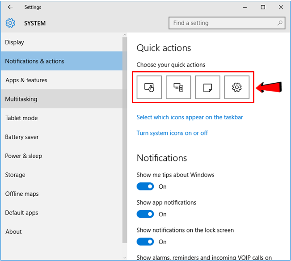Screen dimensions: 291x261
Task: Open Multitasking settings
Action: coord(61,99)
